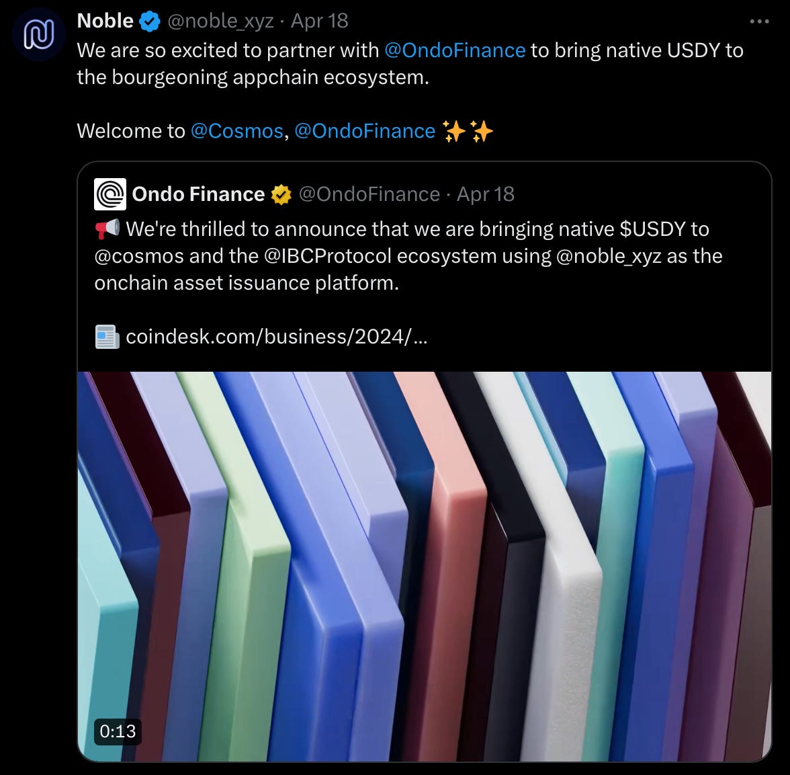Click the newspaper emoji beside coindesk link

click(107, 337)
